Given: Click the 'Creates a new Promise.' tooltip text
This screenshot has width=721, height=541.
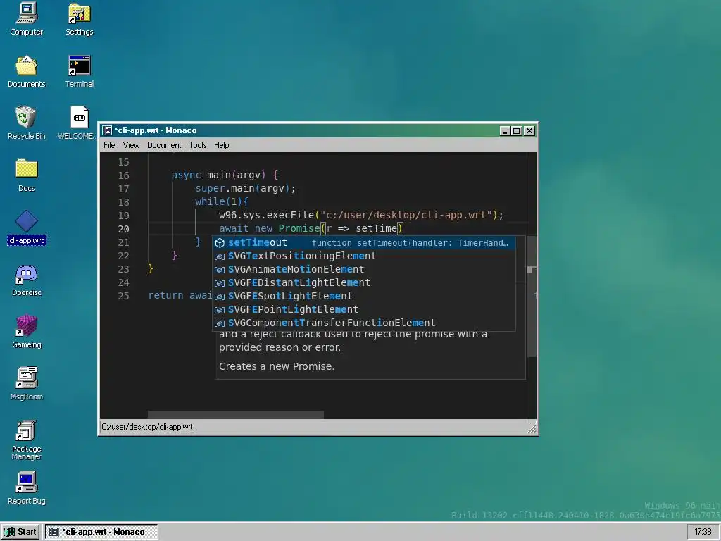Looking at the screenshot, I should click(x=276, y=366).
